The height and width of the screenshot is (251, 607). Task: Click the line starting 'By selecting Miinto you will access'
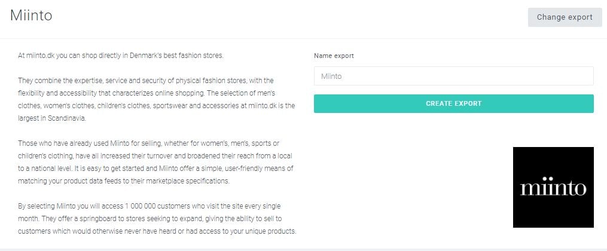(149, 206)
